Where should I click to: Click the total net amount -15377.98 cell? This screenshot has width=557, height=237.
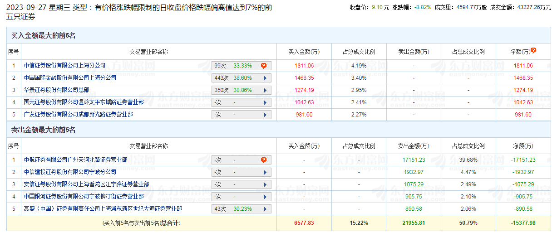tap(523, 223)
